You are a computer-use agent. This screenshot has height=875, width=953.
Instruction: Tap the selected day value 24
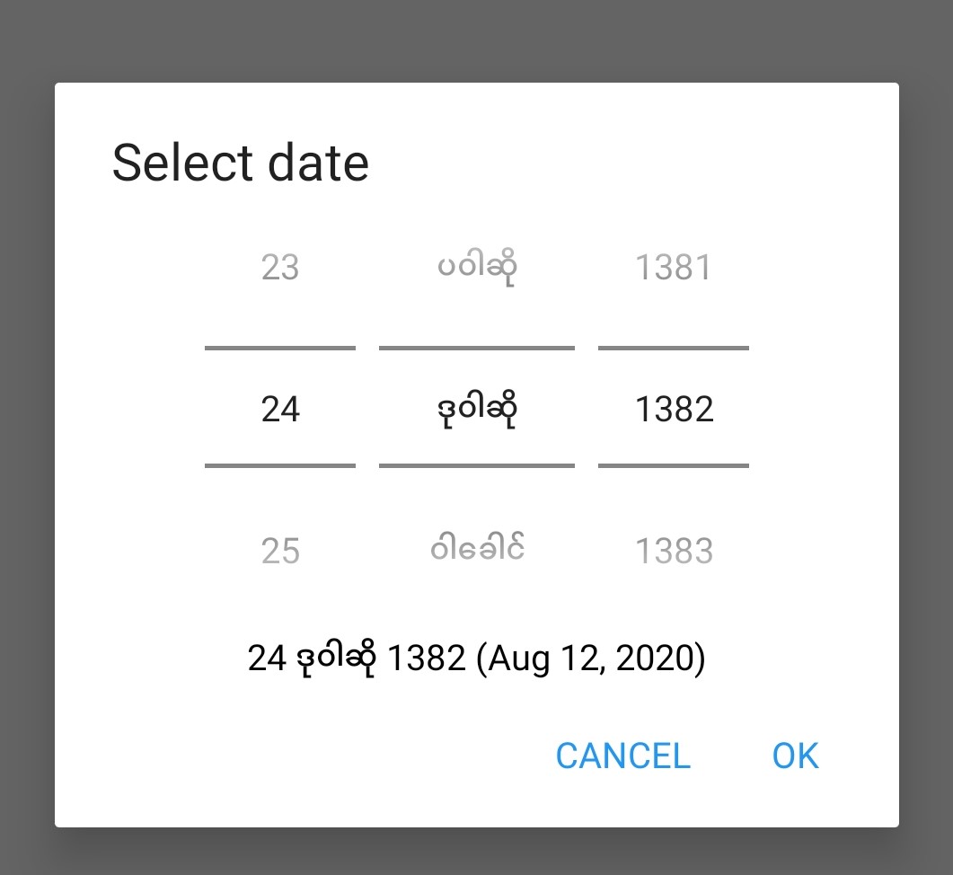tap(279, 410)
